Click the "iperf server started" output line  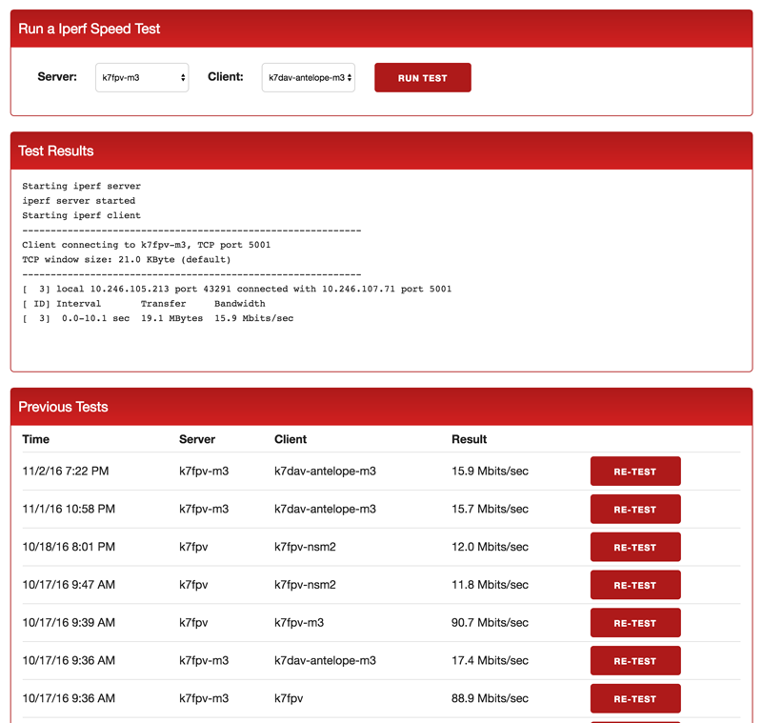point(79,201)
